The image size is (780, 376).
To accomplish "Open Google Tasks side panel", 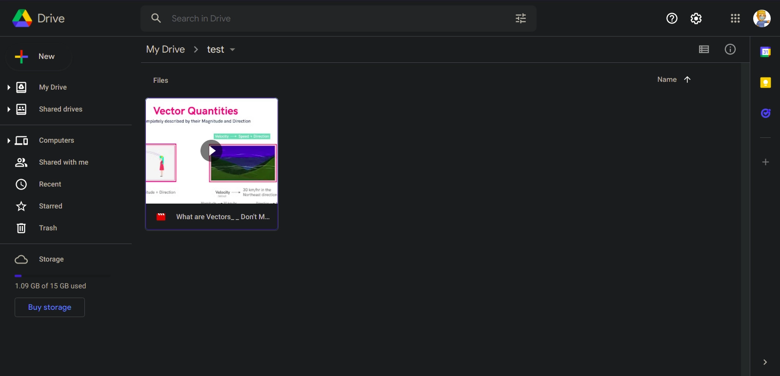I will (x=766, y=113).
